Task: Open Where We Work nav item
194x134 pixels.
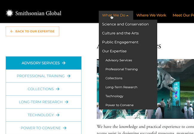Action: point(151,15)
